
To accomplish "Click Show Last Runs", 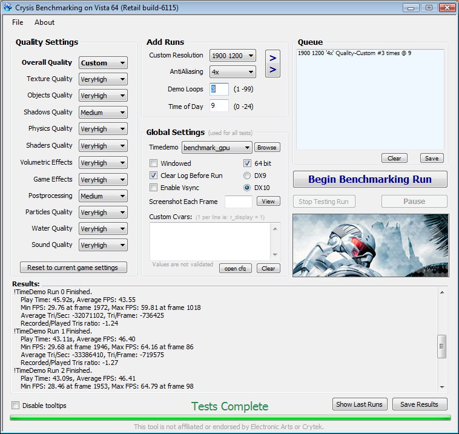I will (x=360, y=404).
